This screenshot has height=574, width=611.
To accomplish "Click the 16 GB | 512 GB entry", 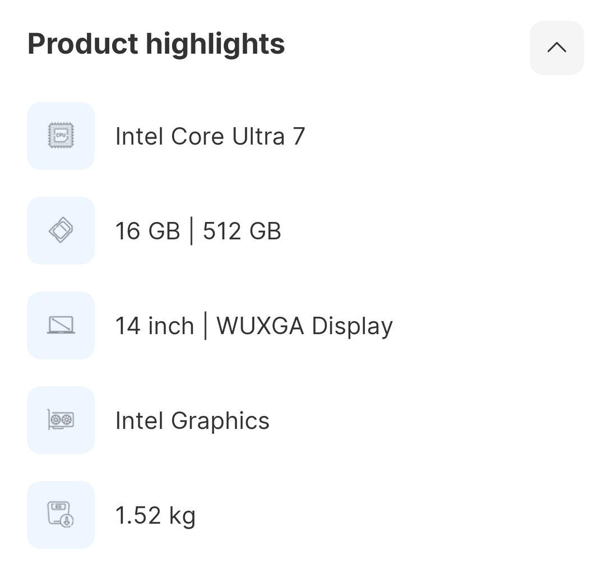I will click(x=198, y=230).
